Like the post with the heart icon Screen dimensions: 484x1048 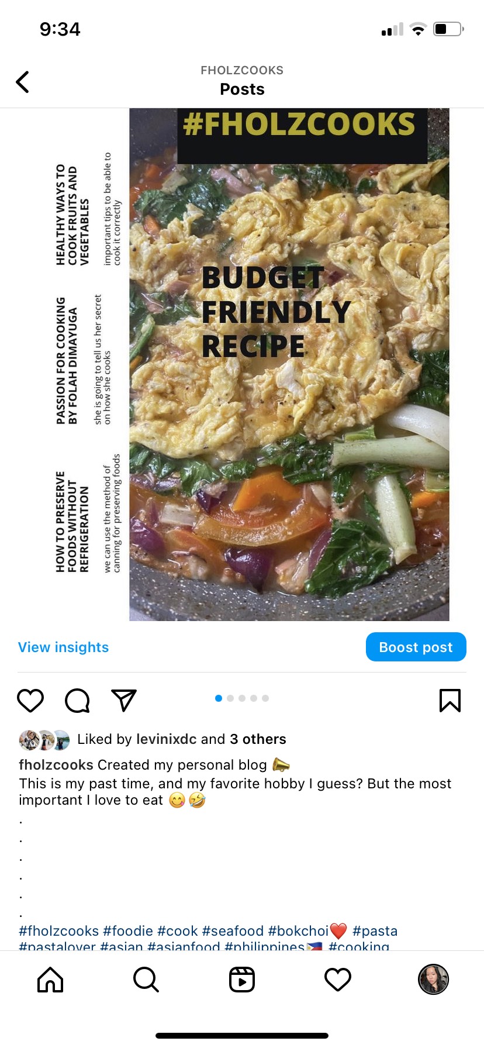point(30,700)
